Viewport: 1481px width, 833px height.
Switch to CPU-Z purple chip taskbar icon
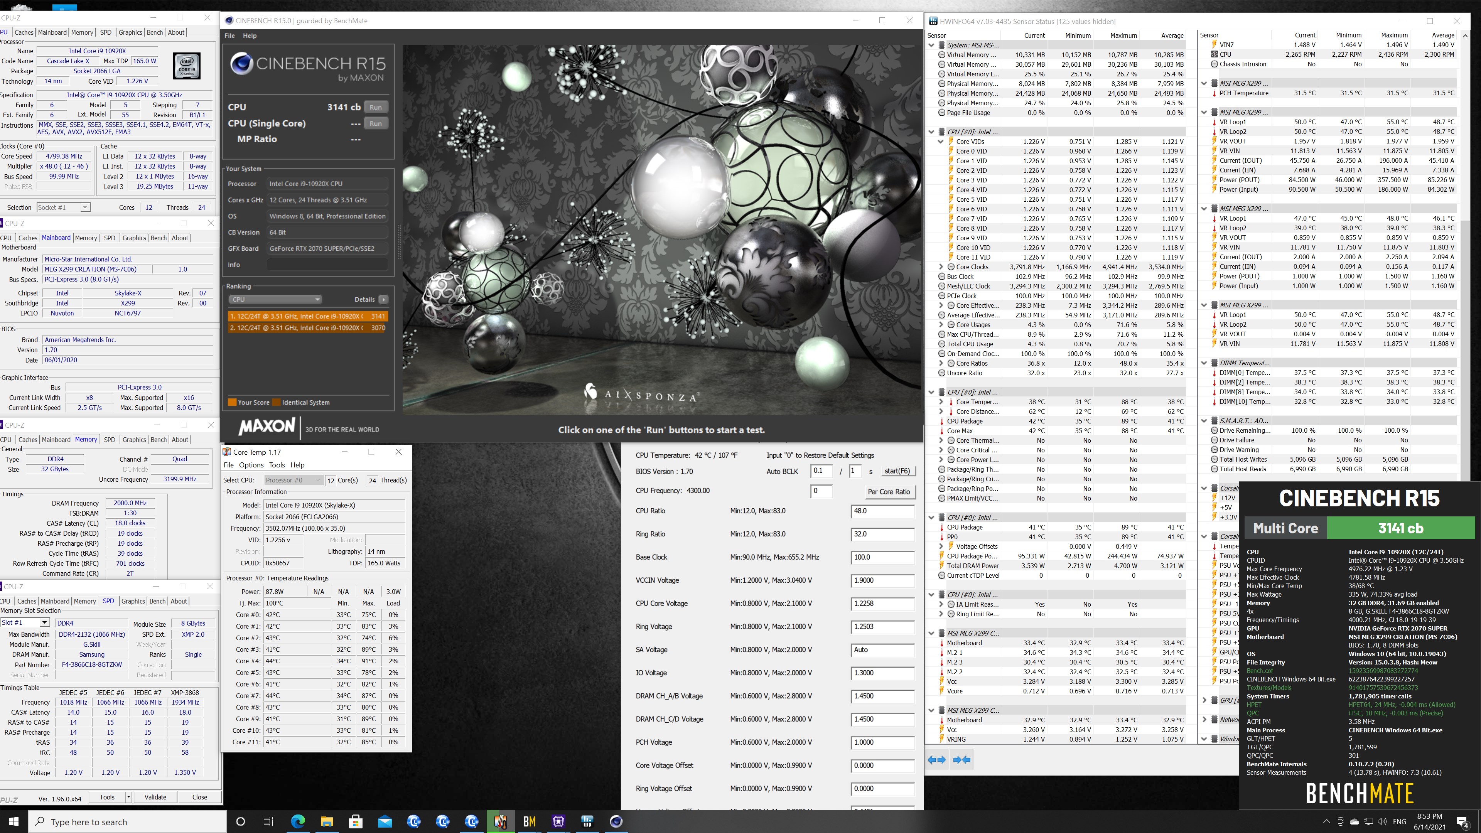tap(558, 821)
